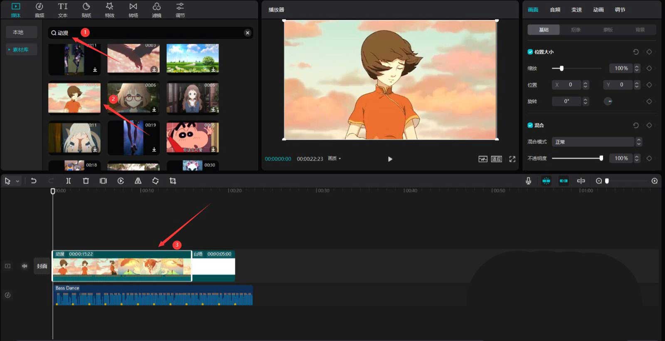Expand the selection cursor tool dropdown arrow

(17, 181)
